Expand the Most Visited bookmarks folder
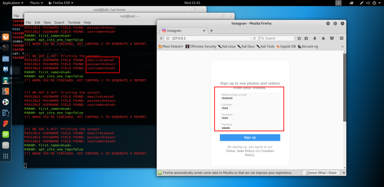 point(171,46)
